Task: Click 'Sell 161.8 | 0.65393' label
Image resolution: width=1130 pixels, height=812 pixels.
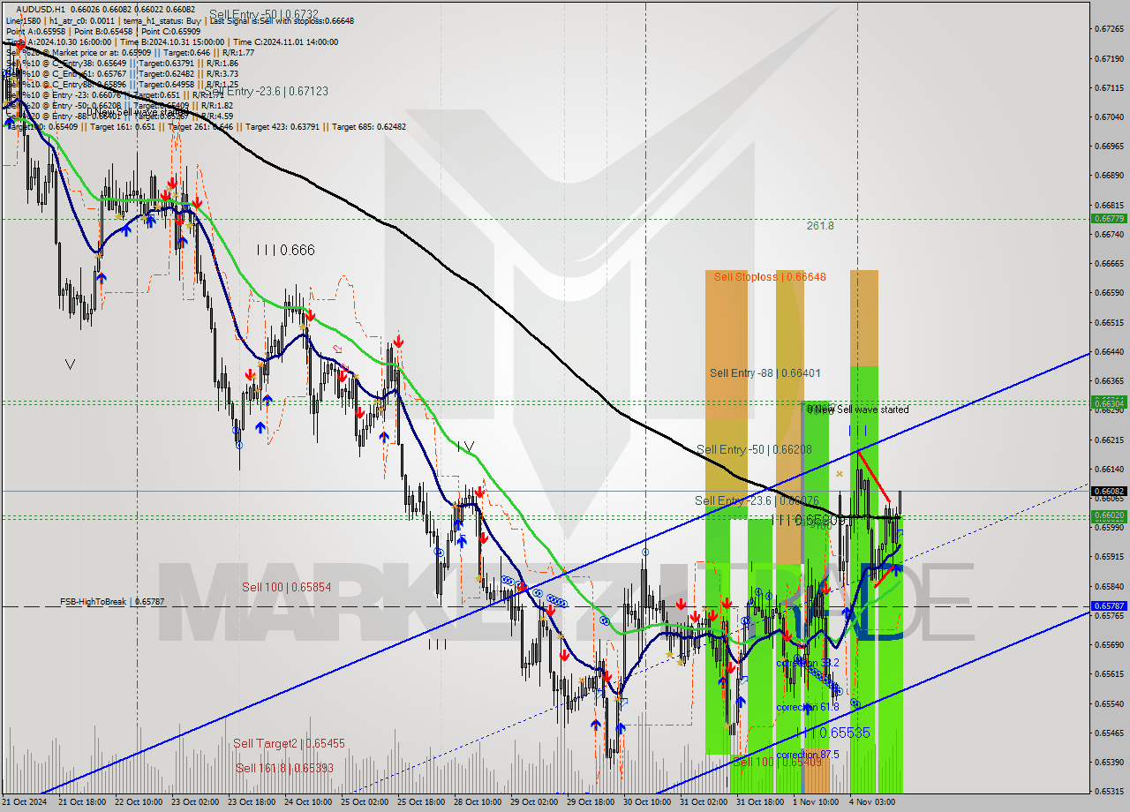Action: tap(284, 769)
